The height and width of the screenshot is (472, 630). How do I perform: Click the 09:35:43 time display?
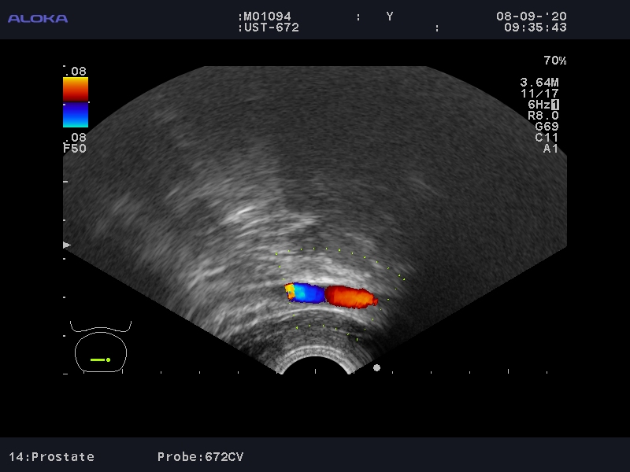pyautogui.click(x=535, y=28)
